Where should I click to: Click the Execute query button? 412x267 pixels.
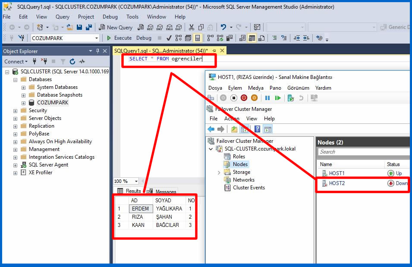119,38
